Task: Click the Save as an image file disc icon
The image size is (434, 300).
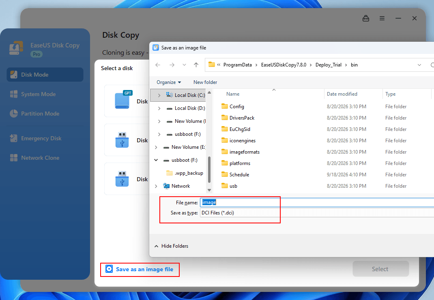Action: (109, 269)
